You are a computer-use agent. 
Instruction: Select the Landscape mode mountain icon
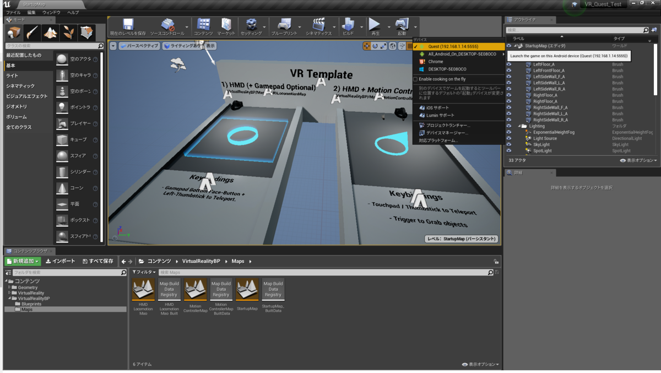click(50, 33)
